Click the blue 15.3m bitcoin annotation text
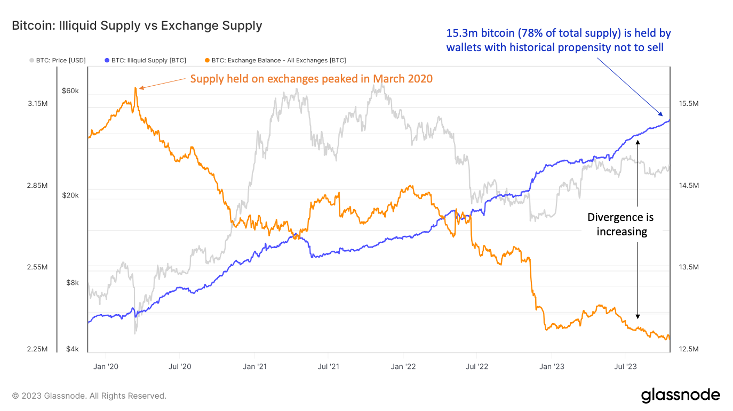The width and height of the screenshot is (733, 411). (559, 40)
